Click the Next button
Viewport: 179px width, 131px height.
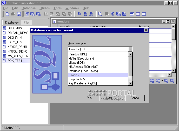[109, 98]
